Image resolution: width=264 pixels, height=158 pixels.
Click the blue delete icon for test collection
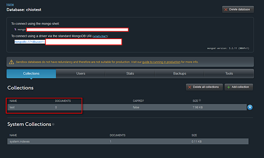point(250,107)
